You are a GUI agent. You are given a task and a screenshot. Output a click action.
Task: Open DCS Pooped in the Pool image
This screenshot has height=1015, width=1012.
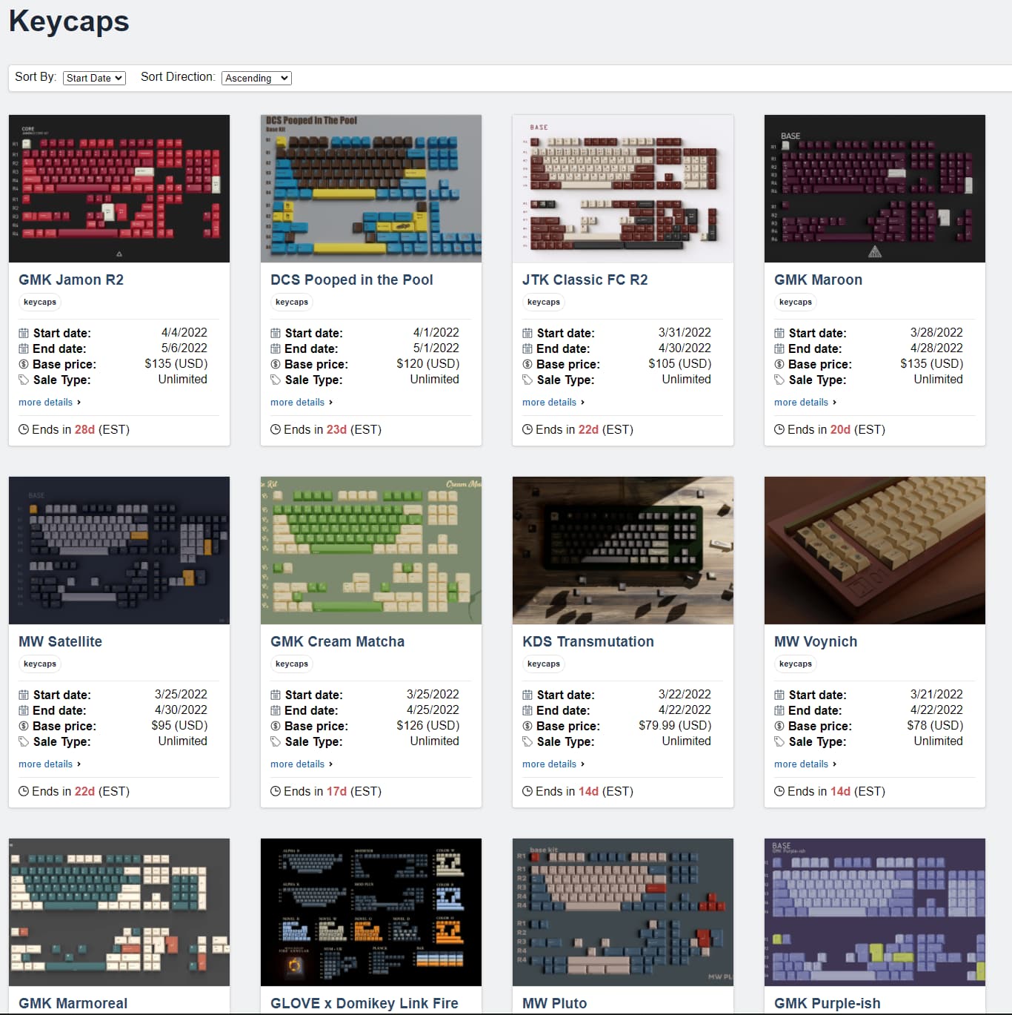tap(371, 188)
